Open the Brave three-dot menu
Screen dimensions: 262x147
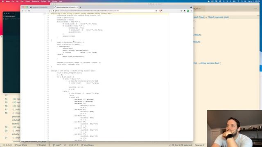coord(191,11)
